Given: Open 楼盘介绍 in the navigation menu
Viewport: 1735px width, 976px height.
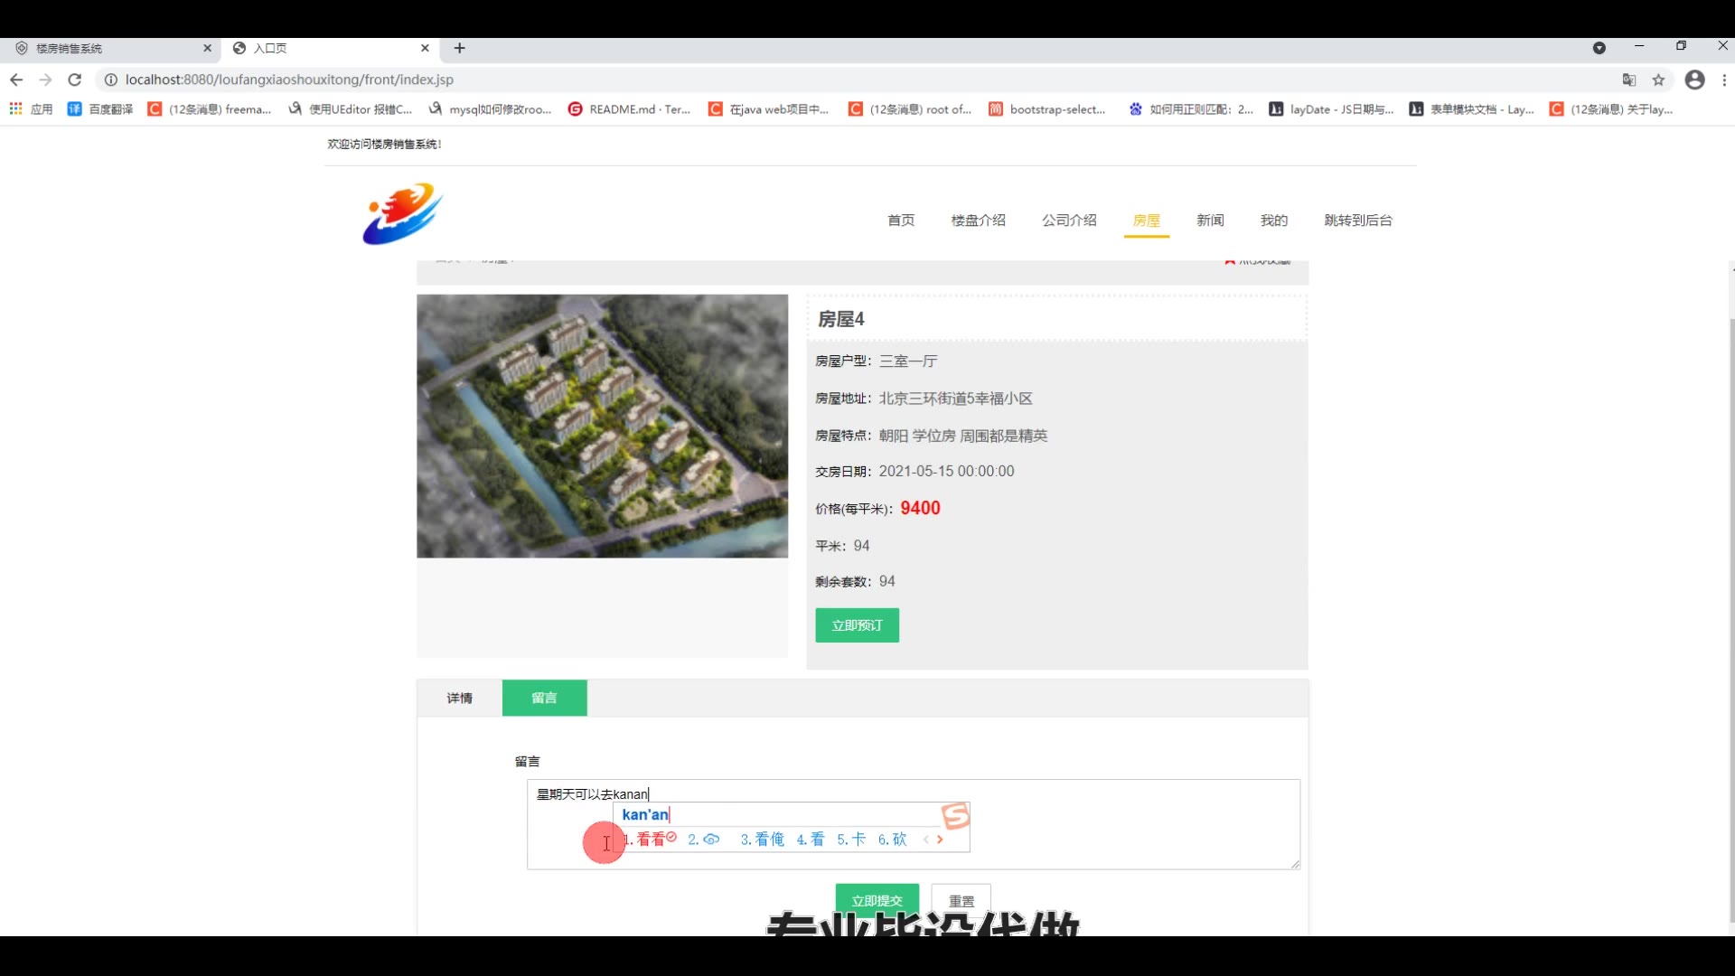Looking at the screenshot, I should click(x=979, y=221).
